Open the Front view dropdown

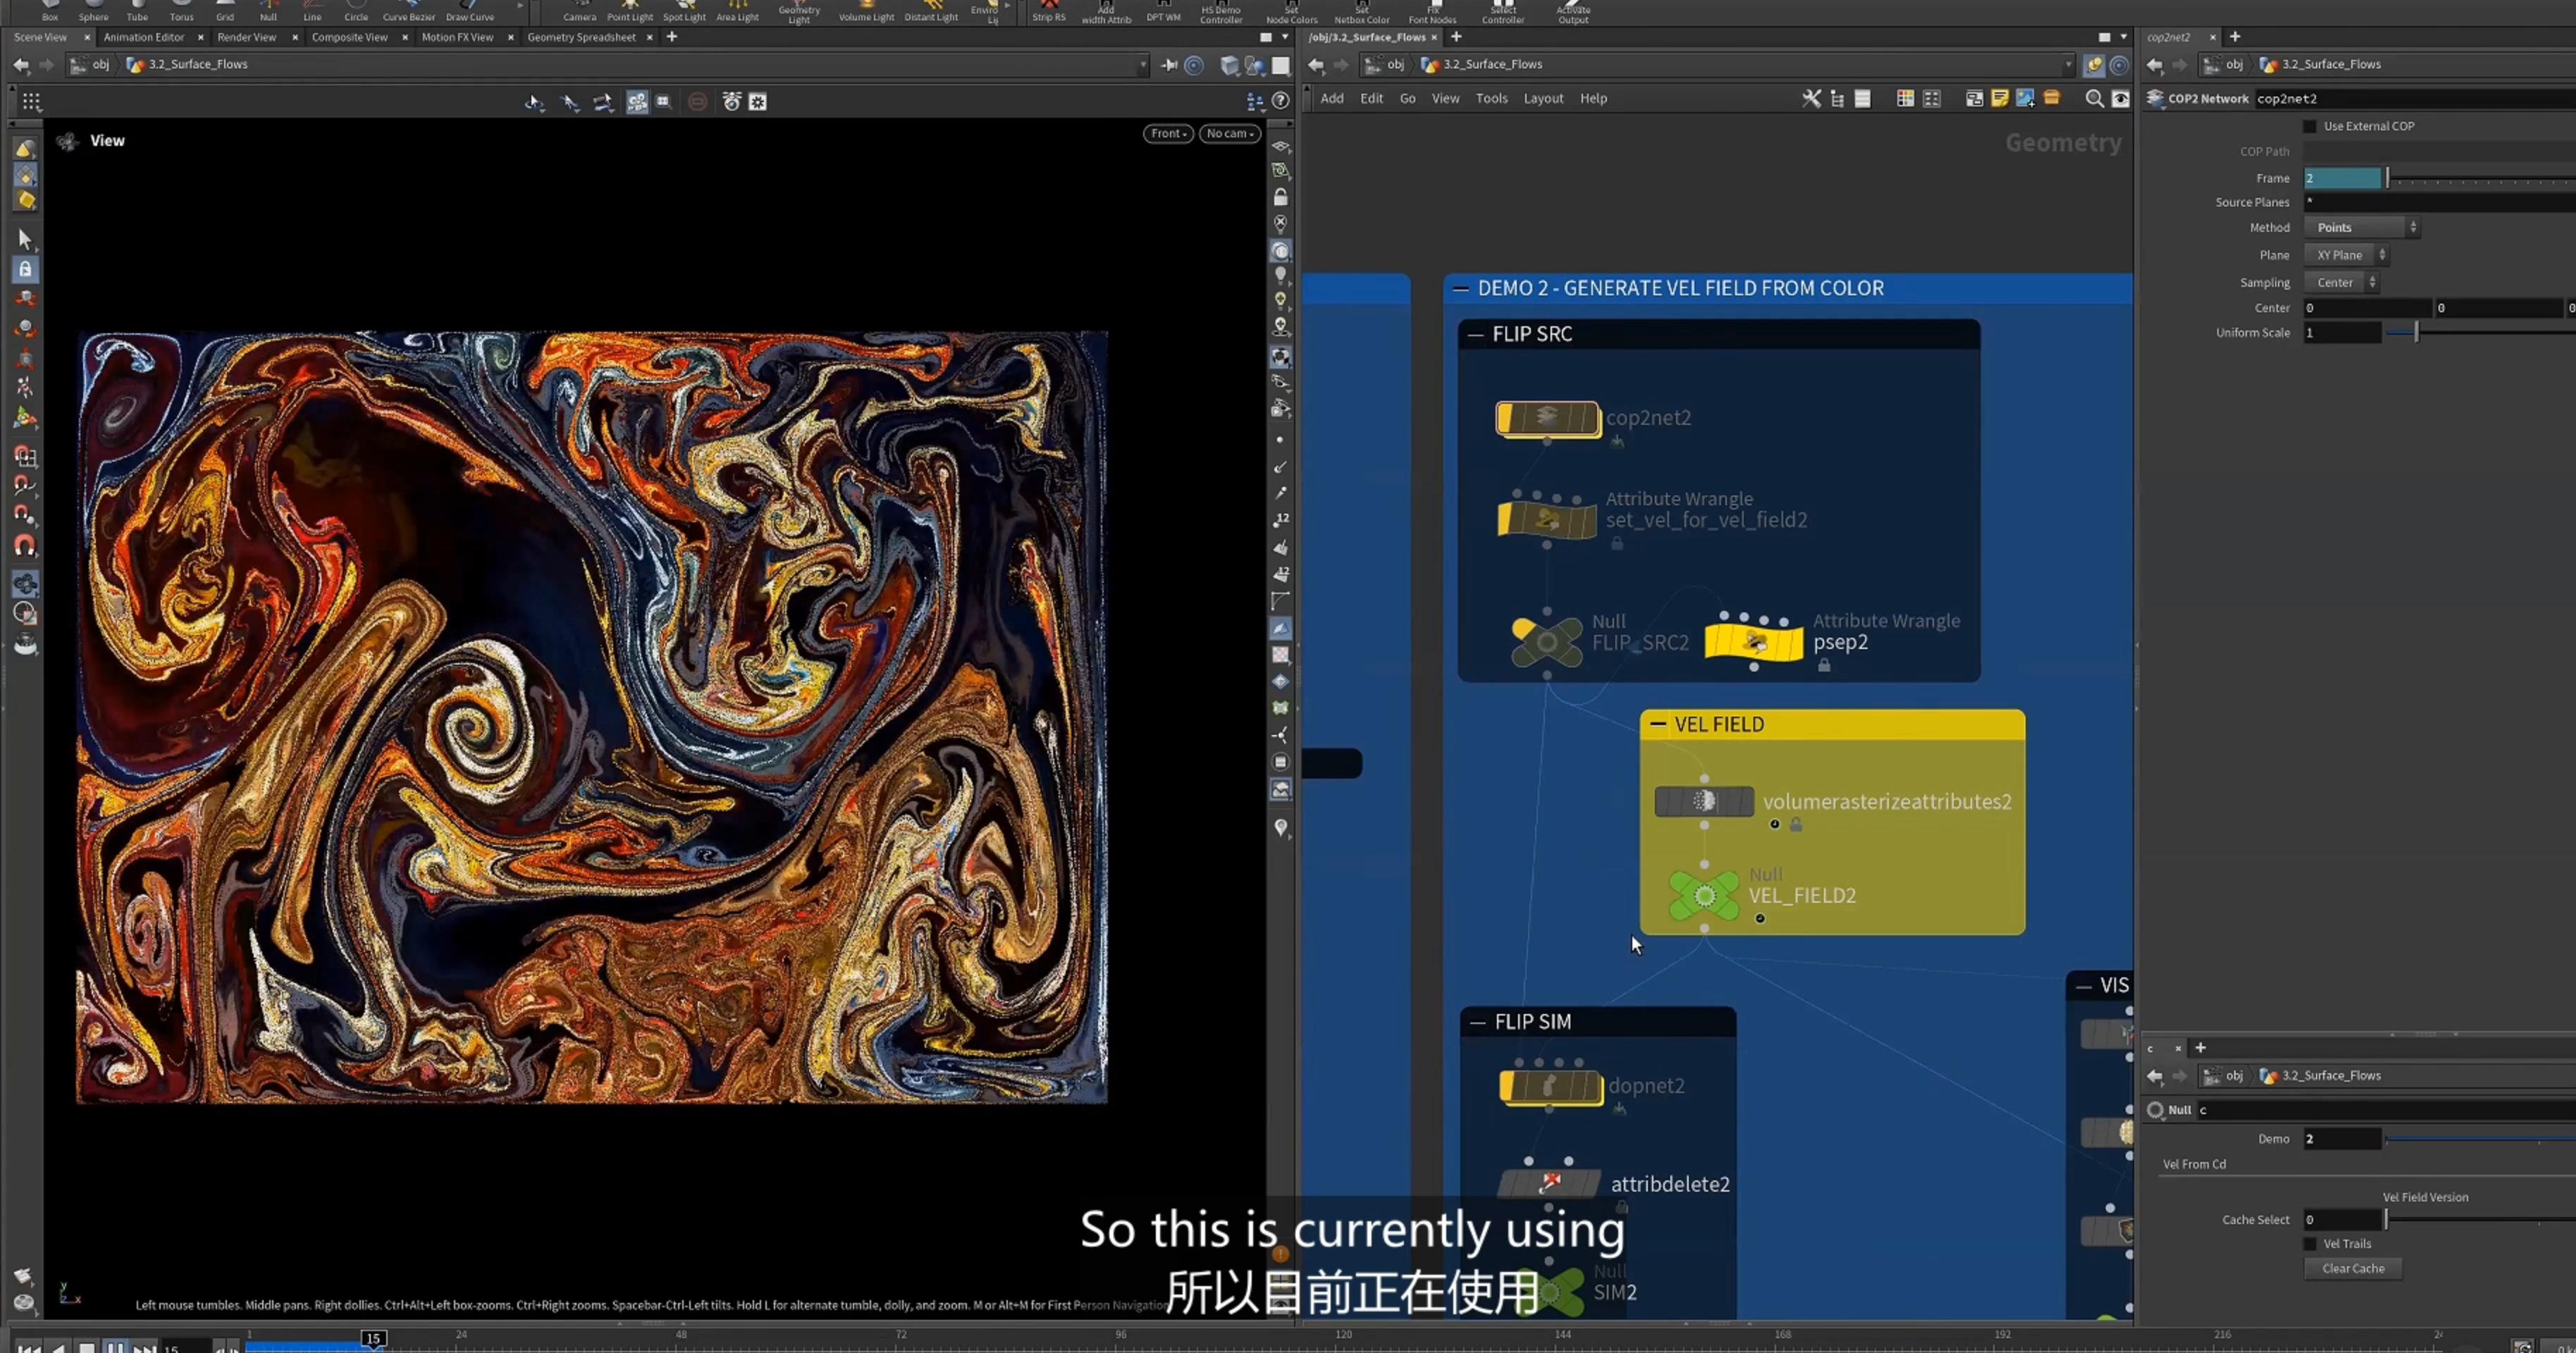(1167, 133)
